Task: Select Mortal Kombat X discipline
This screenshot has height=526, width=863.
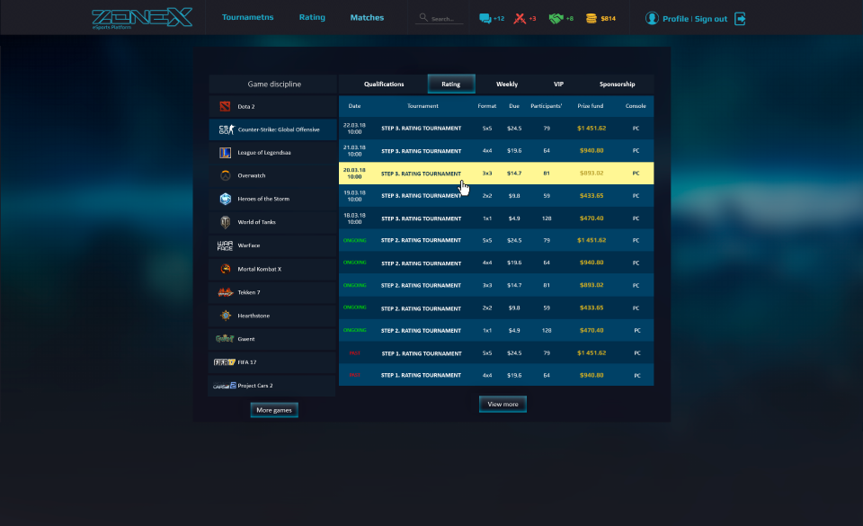Action: tap(273, 269)
